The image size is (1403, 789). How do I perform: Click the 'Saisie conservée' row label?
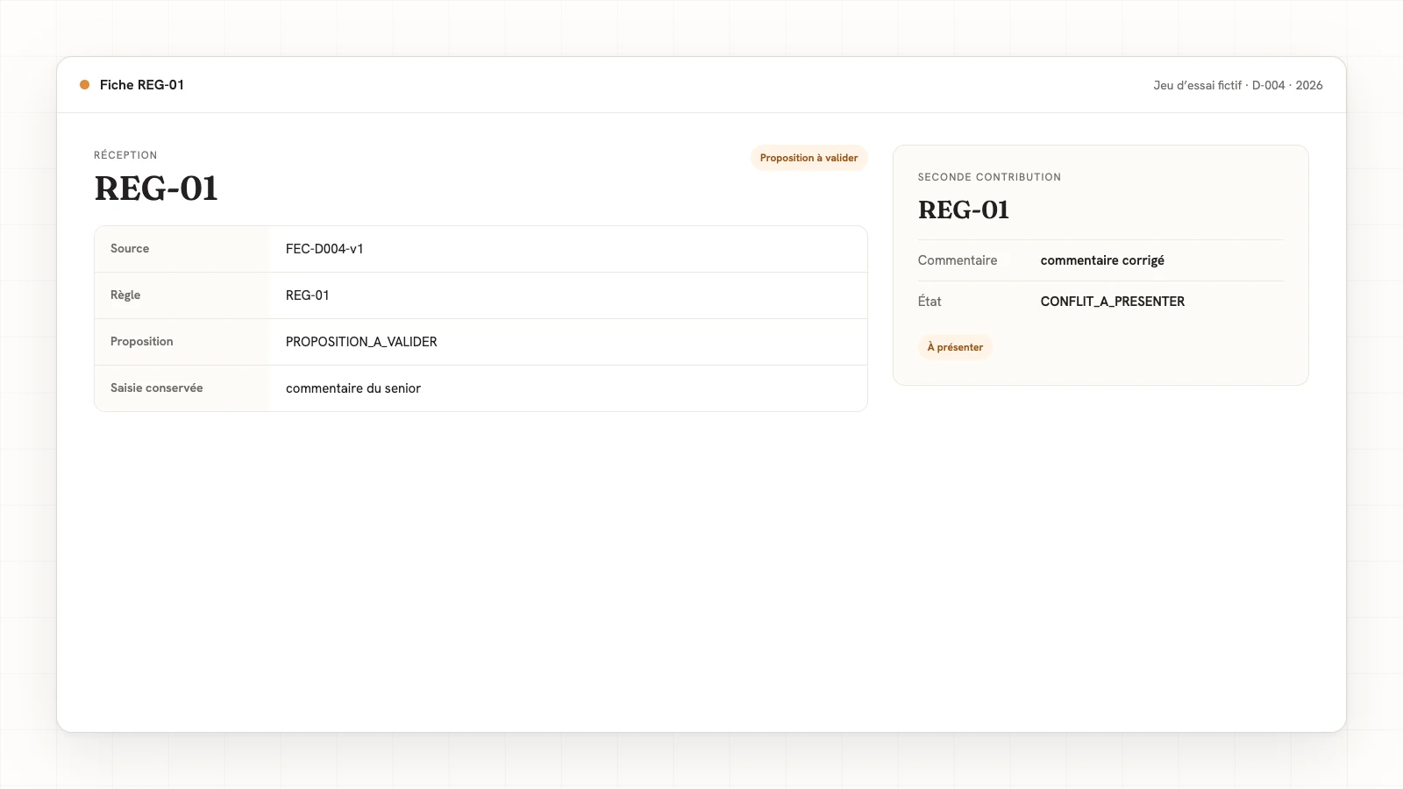[157, 388]
